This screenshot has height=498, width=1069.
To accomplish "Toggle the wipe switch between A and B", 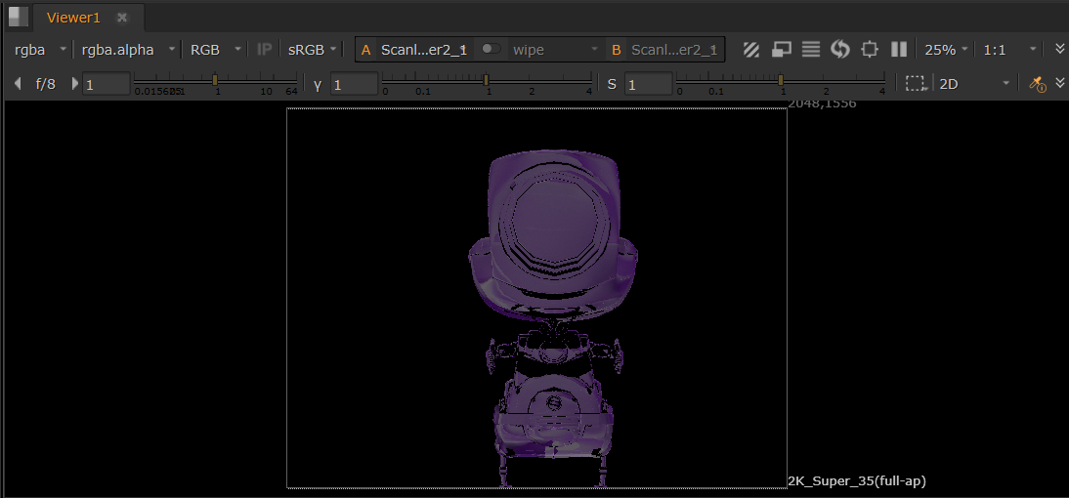I will pyautogui.click(x=491, y=49).
